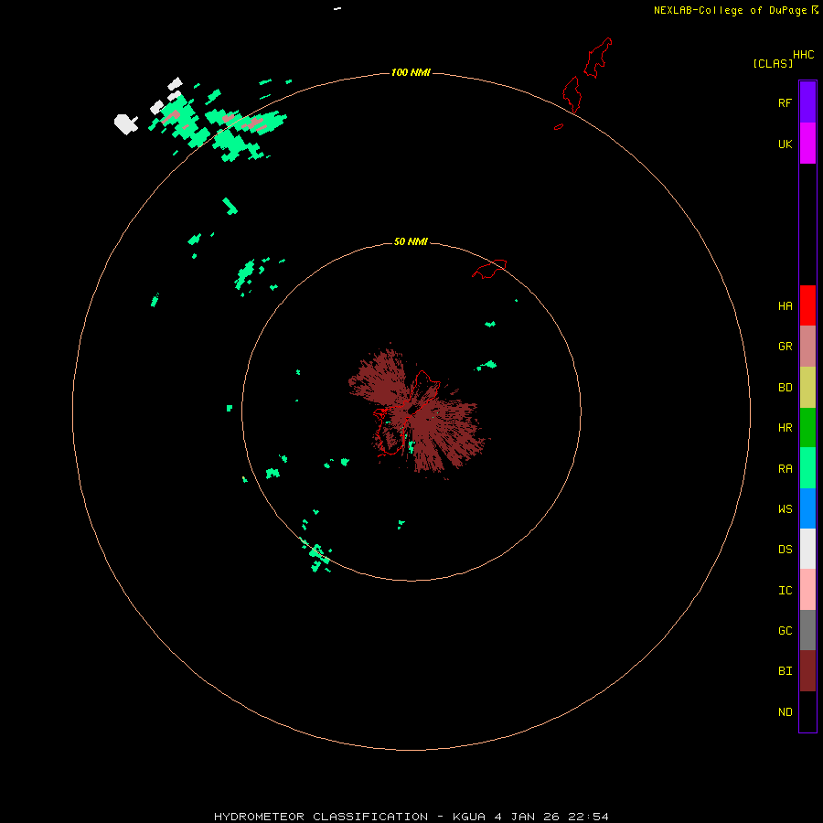Click the UK magenta legend swatch
Viewport: 823px width, 823px height.
coord(807,144)
